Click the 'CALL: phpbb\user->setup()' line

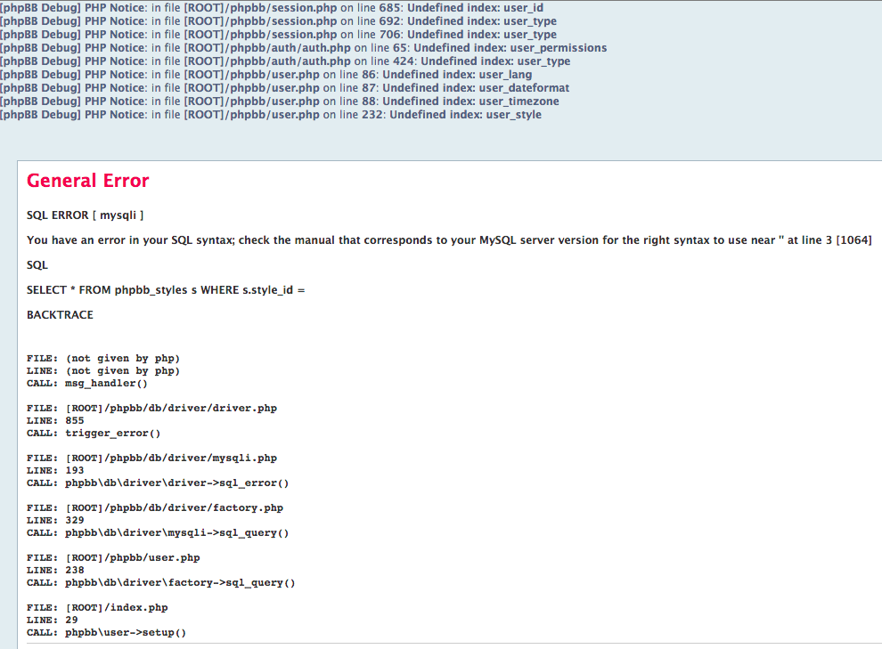coord(106,633)
